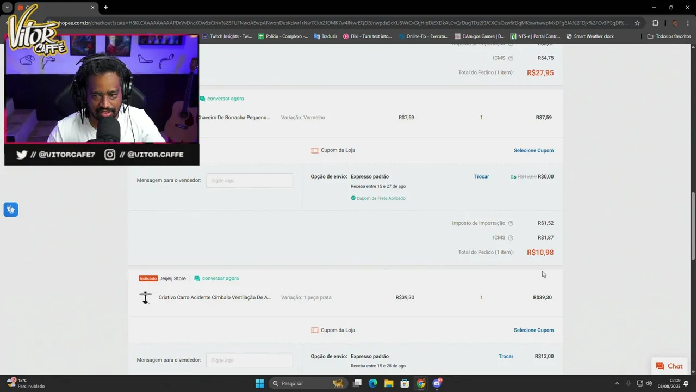Open Fliki - Turn text into bookmark
This screenshot has width=696, height=392.
(x=367, y=36)
